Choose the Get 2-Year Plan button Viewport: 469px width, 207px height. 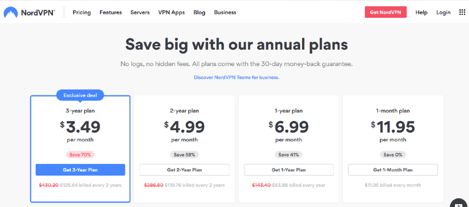184,170
